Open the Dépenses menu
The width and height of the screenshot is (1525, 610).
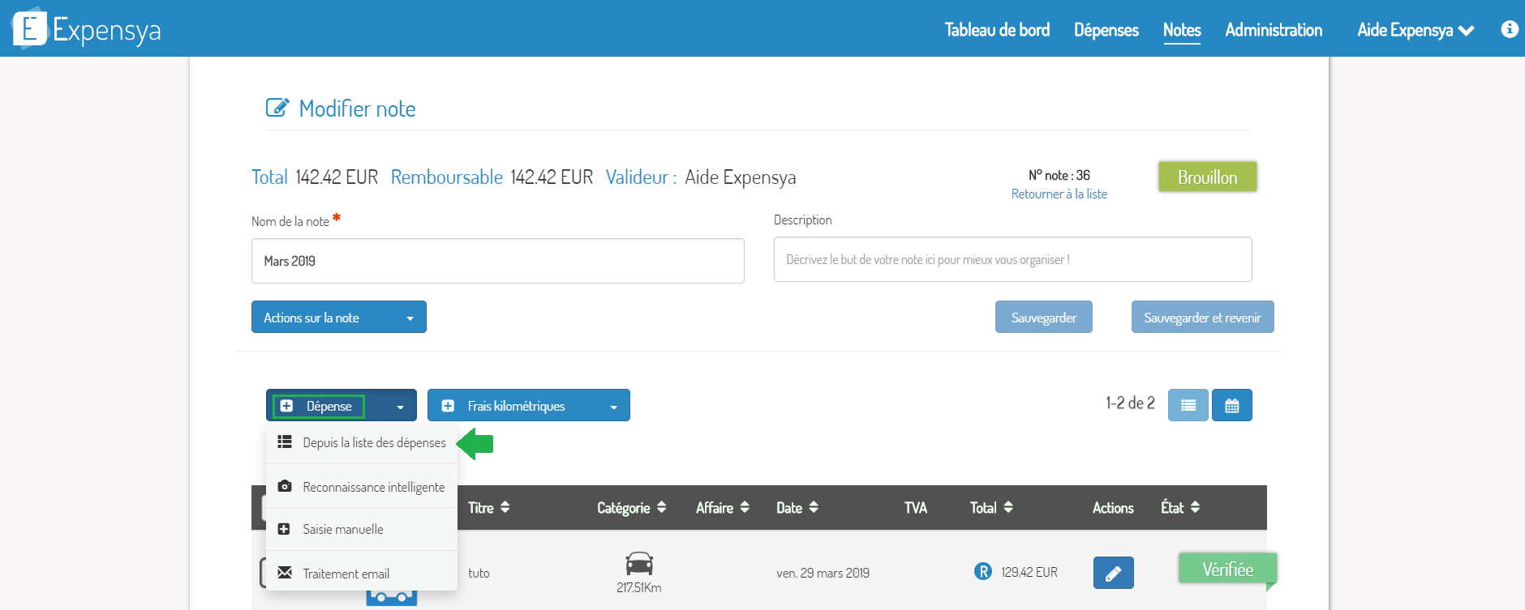[x=1106, y=30]
